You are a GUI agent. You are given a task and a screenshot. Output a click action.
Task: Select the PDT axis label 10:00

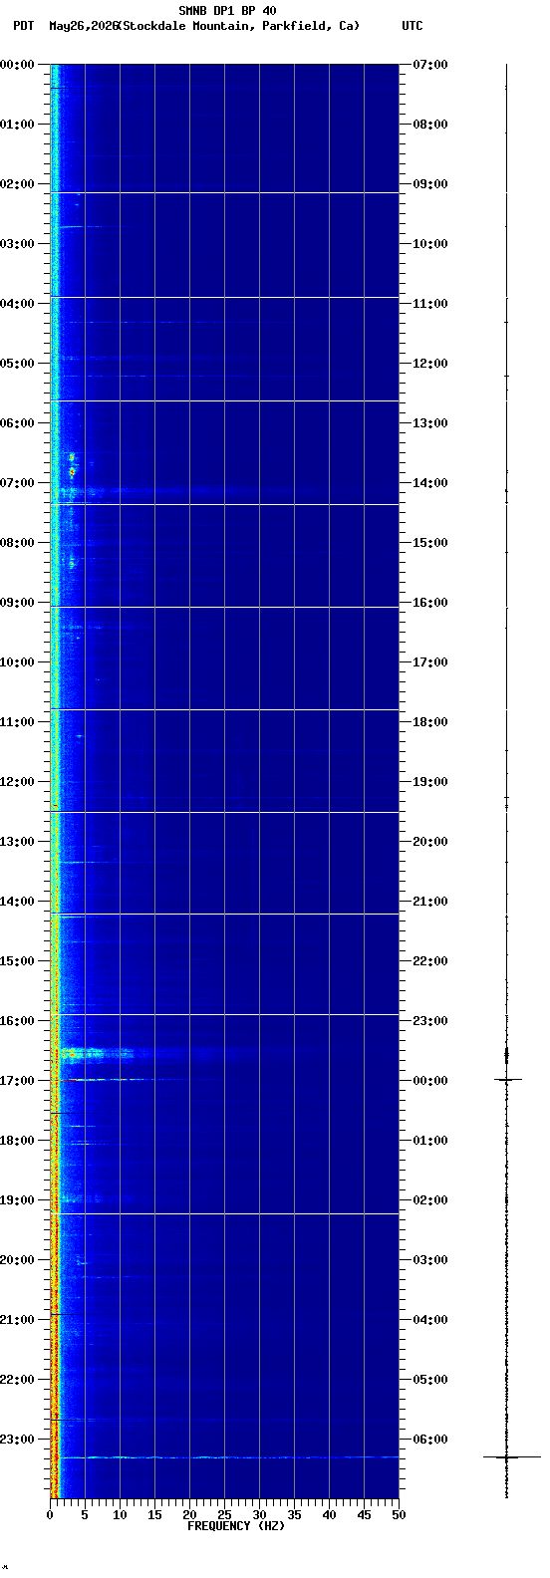(17, 662)
